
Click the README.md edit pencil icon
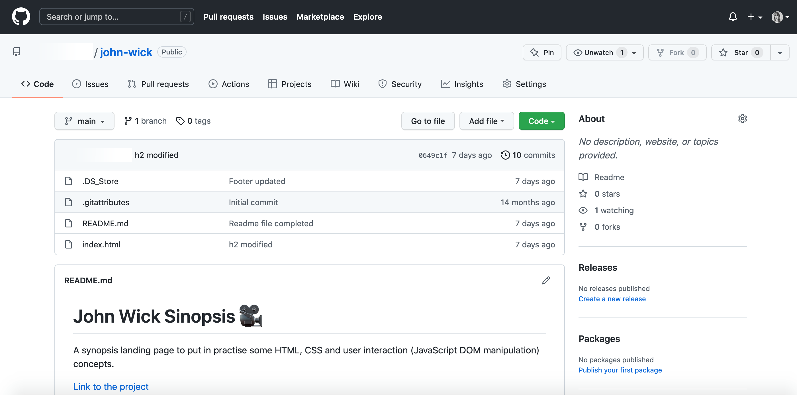tap(546, 281)
